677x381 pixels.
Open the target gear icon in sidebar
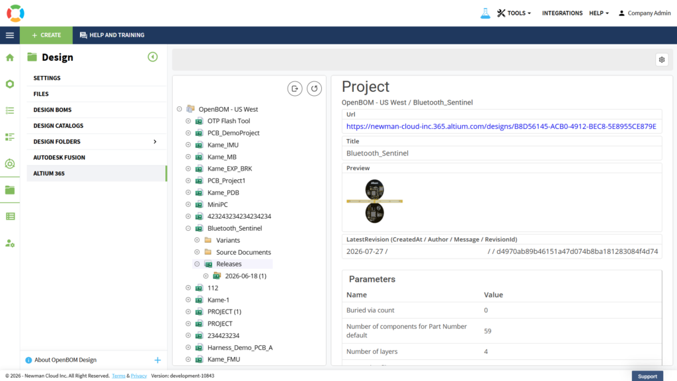click(10, 164)
